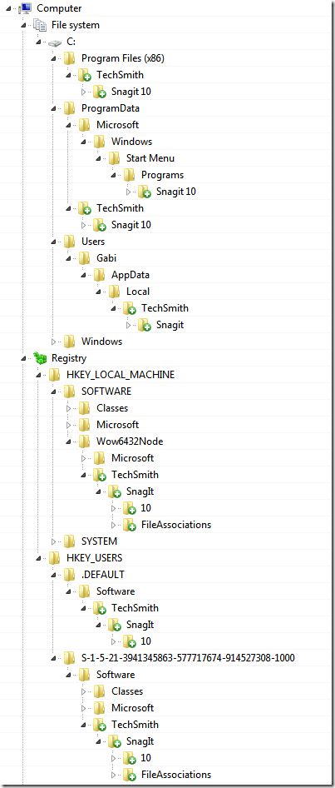Select Classes label under the S-1-5-21 Software key
The width and height of the screenshot is (335, 788).
[x=127, y=691]
